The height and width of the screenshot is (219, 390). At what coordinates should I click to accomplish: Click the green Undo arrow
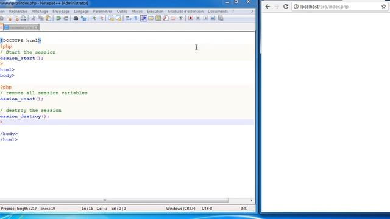click(x=58, y=18)
